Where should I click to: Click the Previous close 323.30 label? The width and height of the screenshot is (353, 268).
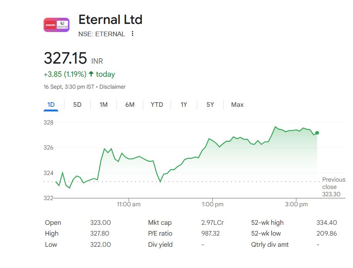click(332, 187)
